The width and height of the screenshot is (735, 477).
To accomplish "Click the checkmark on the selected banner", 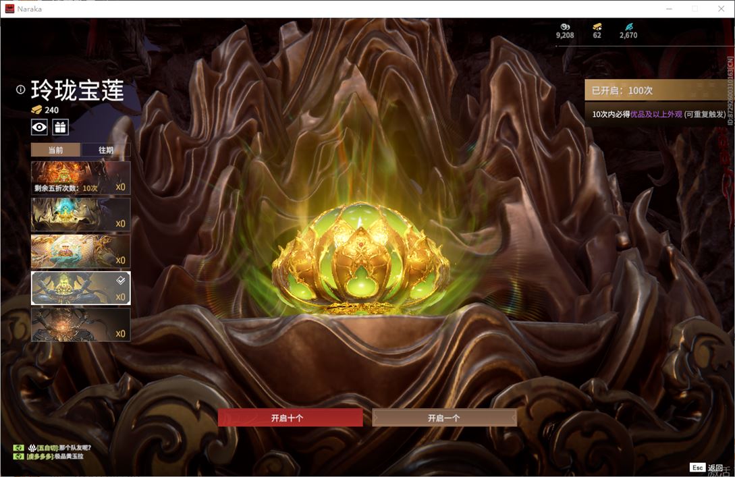I will pos(120,280).
